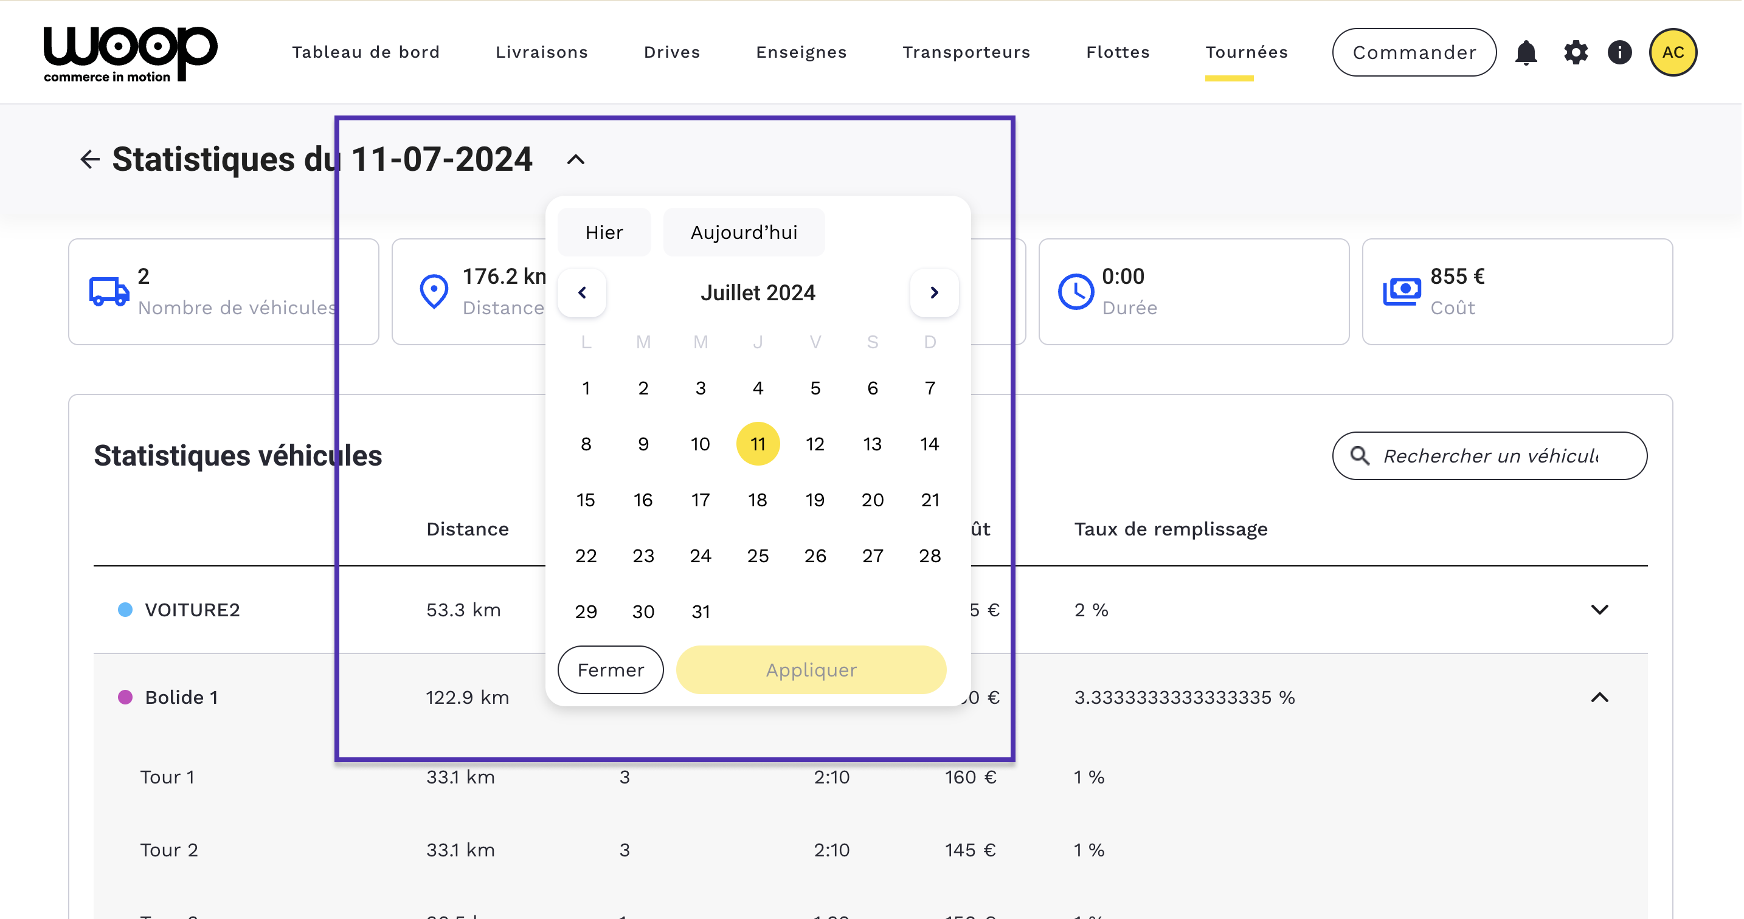Go back using the left arrow
This screenshot has width=1744, height=919.
pyautogui.click(x=90, y=160)
